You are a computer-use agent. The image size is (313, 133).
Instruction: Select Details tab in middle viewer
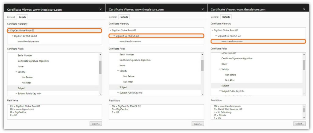pyautogui.click(x=124, y=17)
